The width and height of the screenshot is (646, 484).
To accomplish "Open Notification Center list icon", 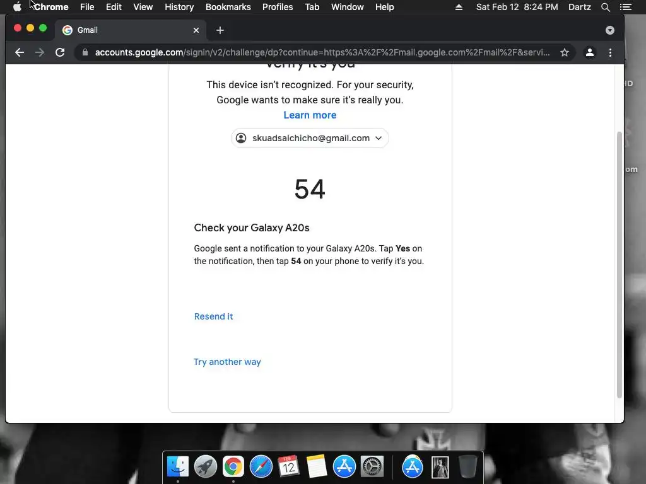I will pos(625,7).
